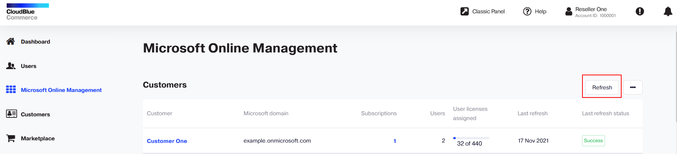Open Classic Panel arrow icon
This screenshot has width=677, height=154.
coord(465,11)
